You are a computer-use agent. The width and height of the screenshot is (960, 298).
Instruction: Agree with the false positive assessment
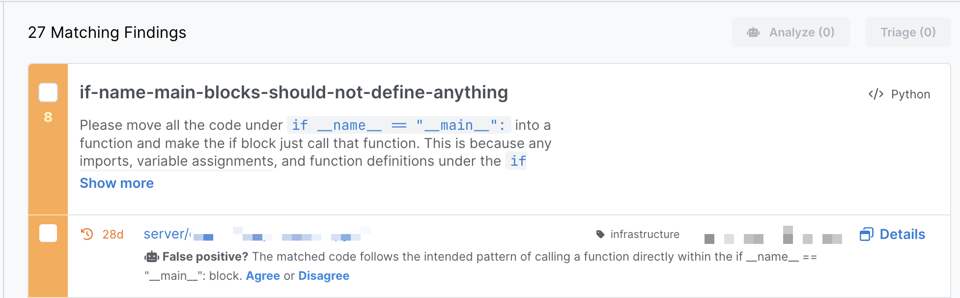[263, 276]
